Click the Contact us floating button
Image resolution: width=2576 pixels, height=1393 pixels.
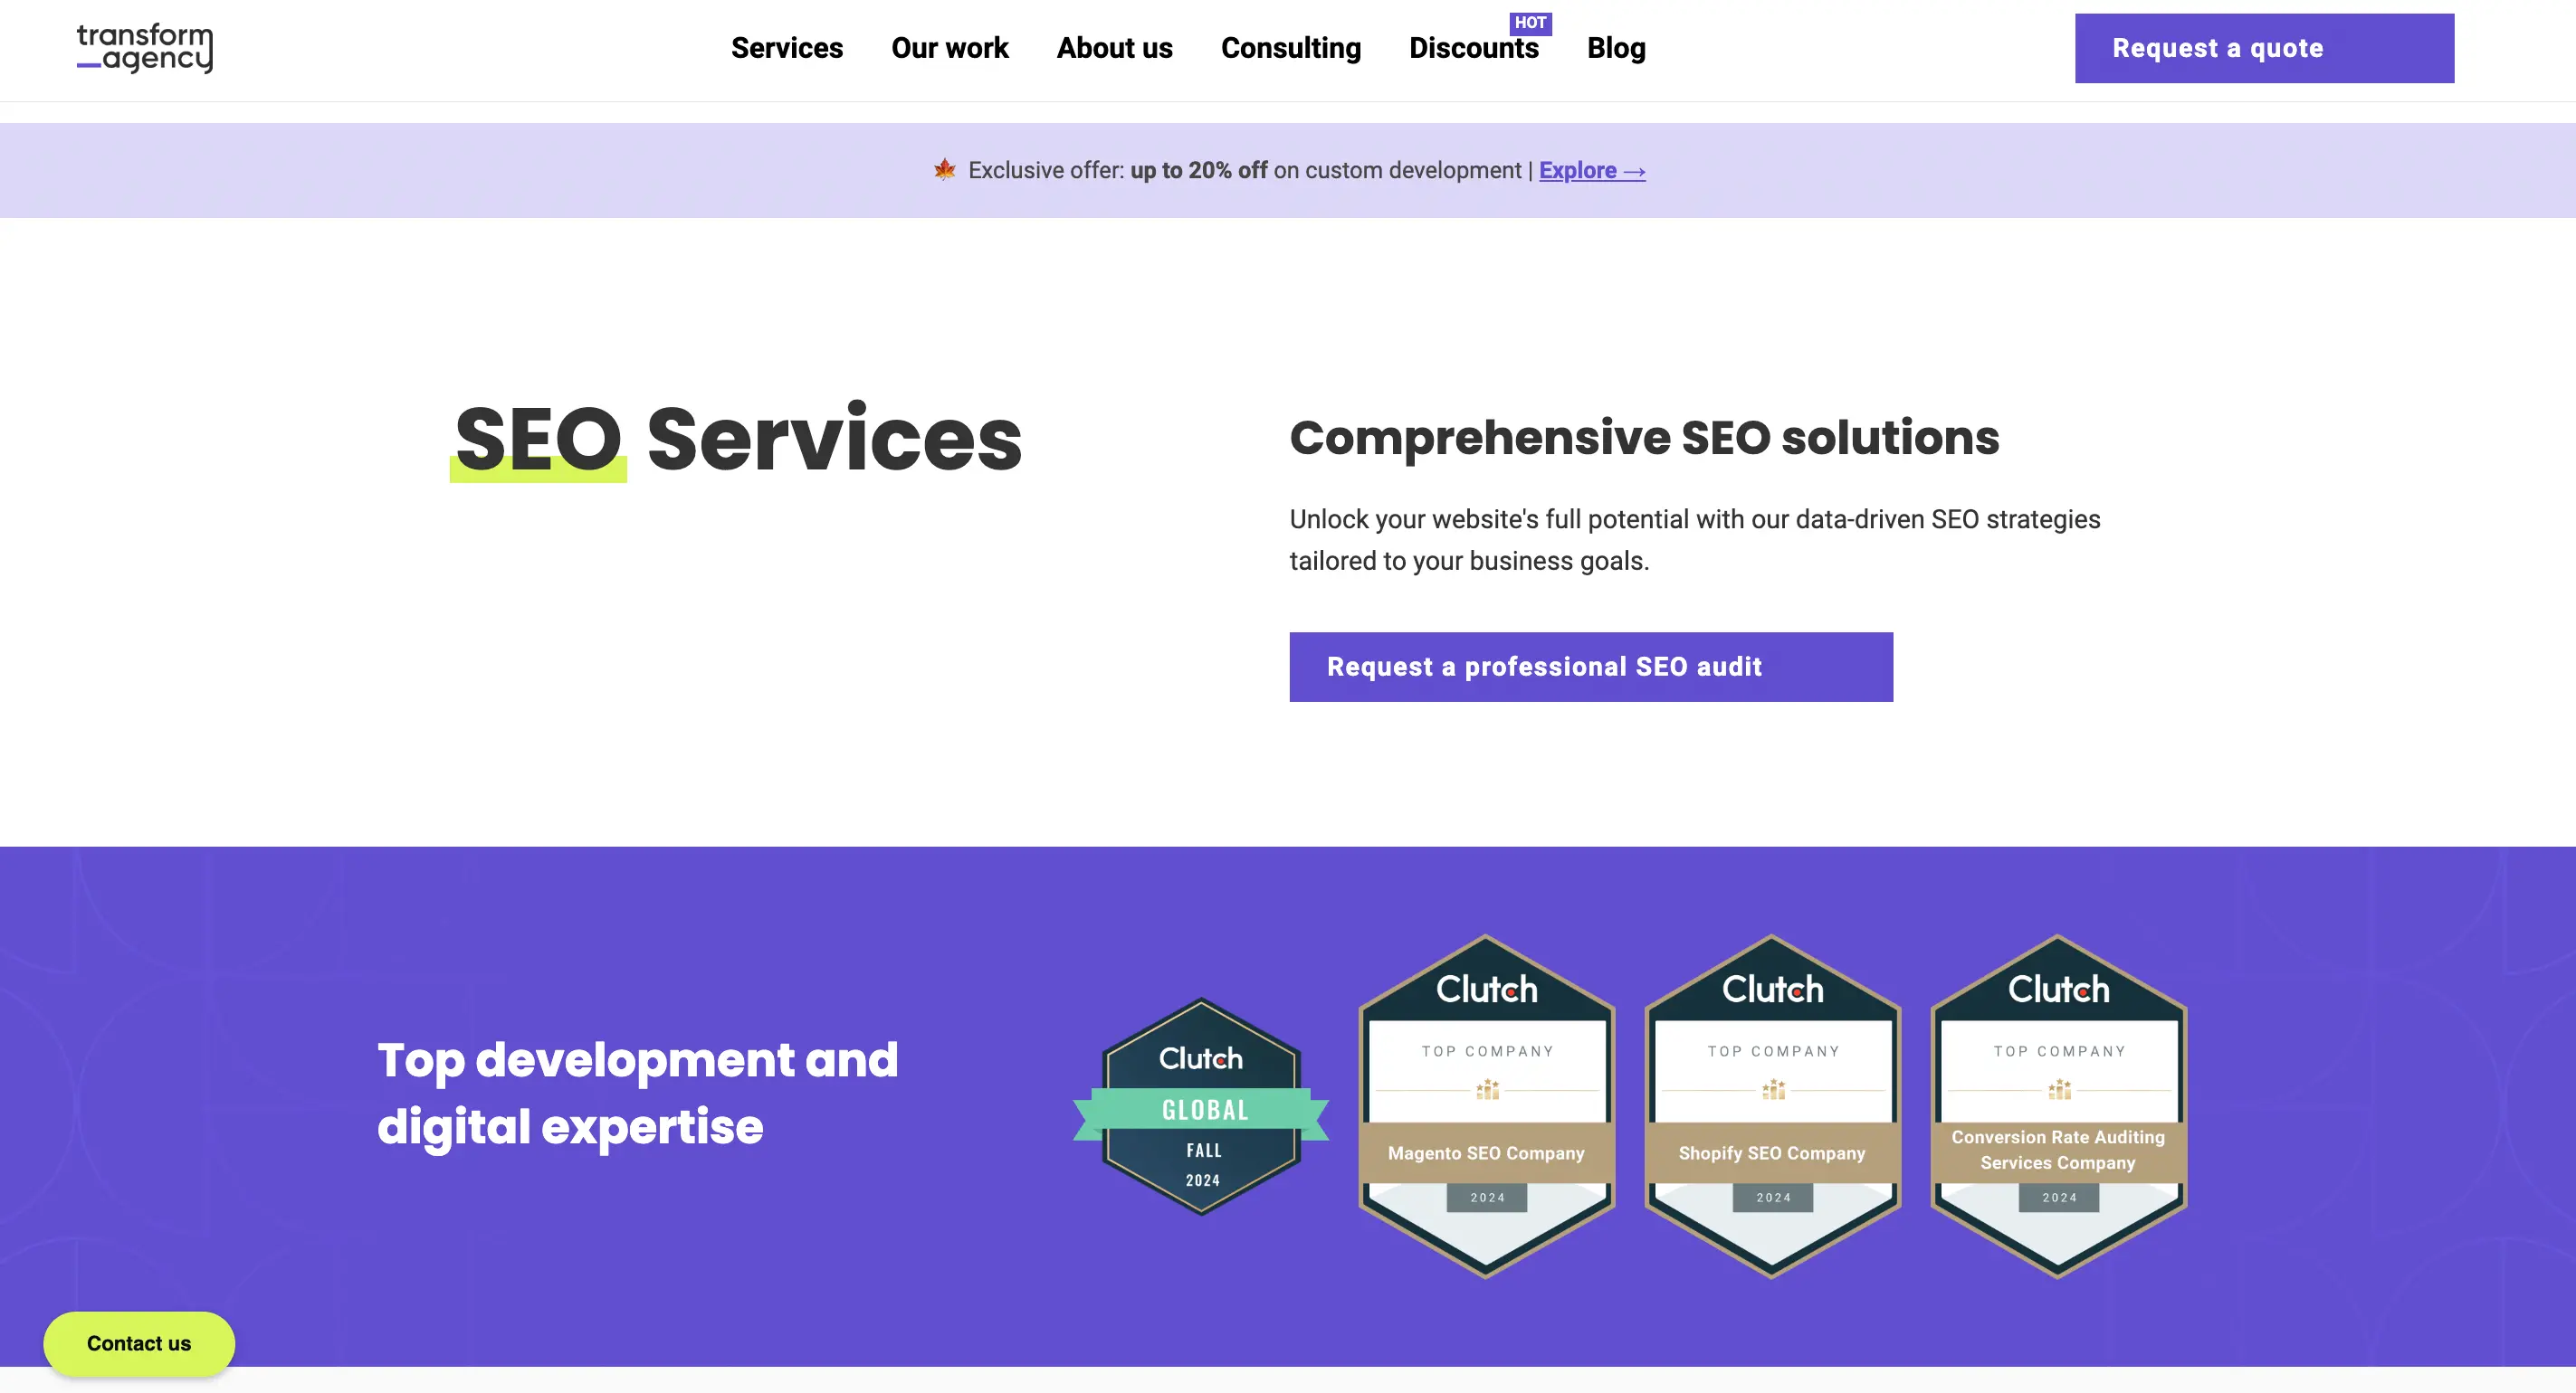tap(138, 1343)
